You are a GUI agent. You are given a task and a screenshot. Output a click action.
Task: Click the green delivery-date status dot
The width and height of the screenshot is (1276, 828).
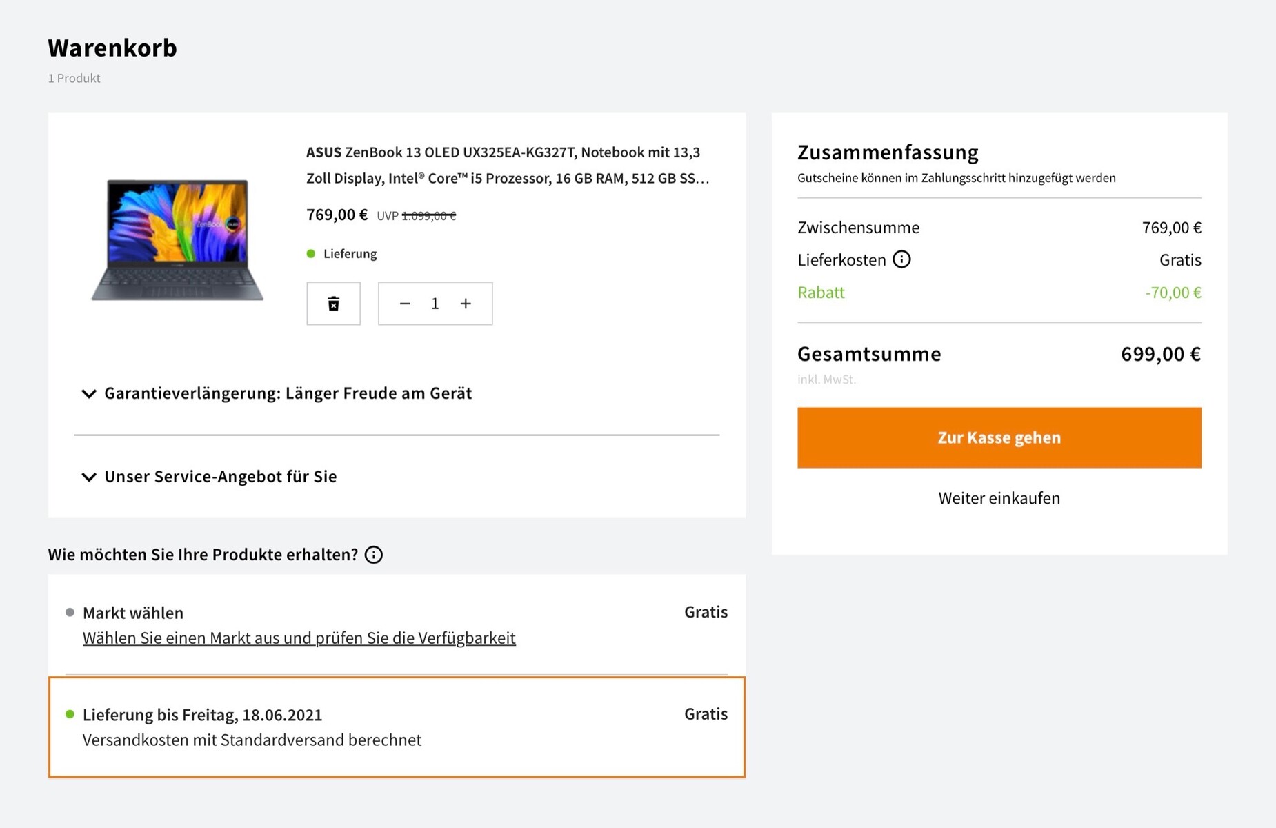[x=70, y=714]
